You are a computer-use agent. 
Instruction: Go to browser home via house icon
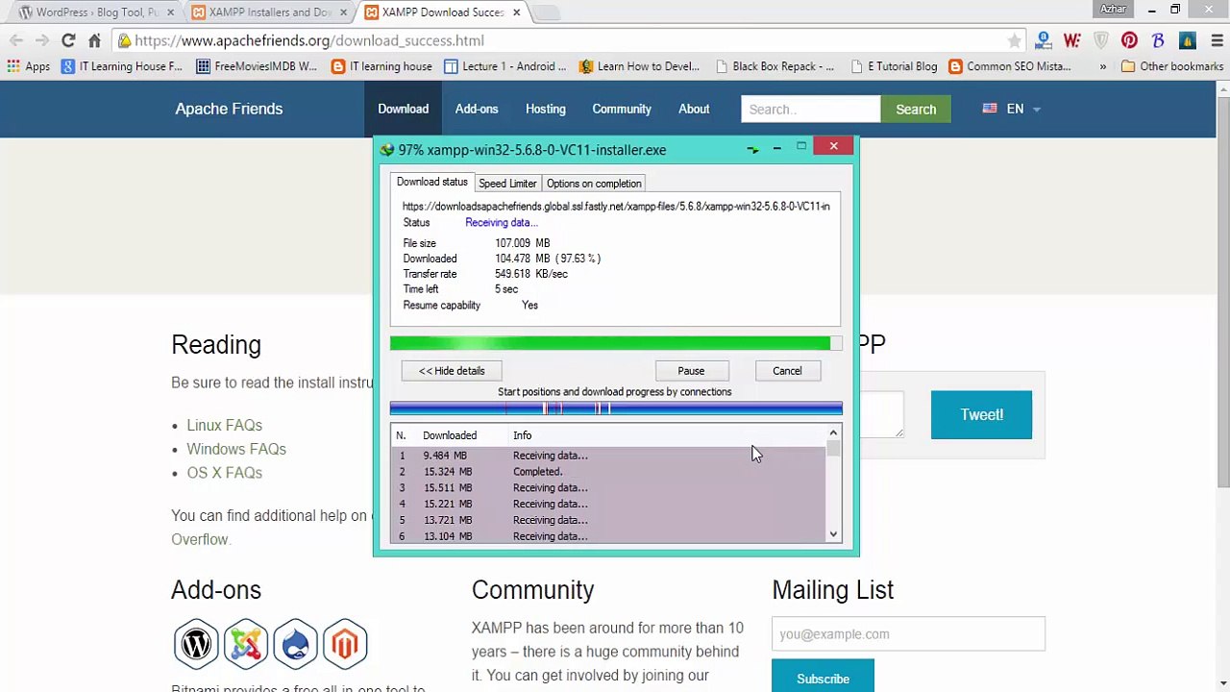(94, 40)
